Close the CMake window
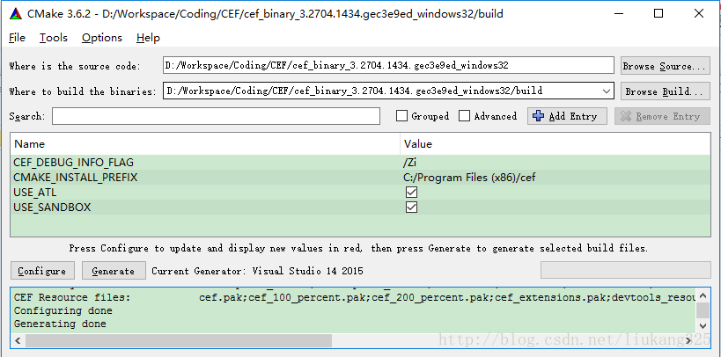721x357 pixels. tap(699, 14)
